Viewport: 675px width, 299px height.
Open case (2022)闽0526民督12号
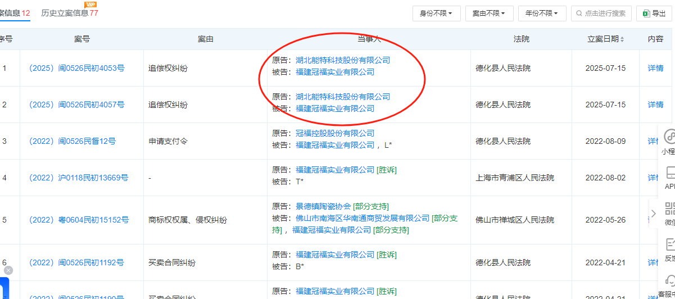pyautogui.click(x=72, y=142)
